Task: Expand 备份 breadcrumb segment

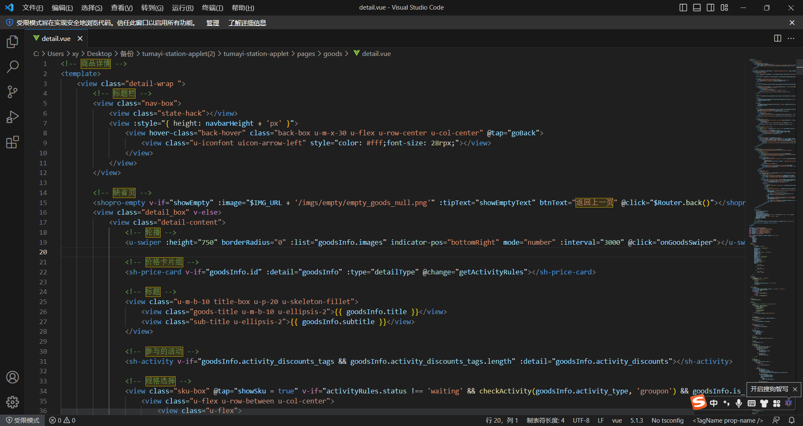Action: tap(127, 53)
